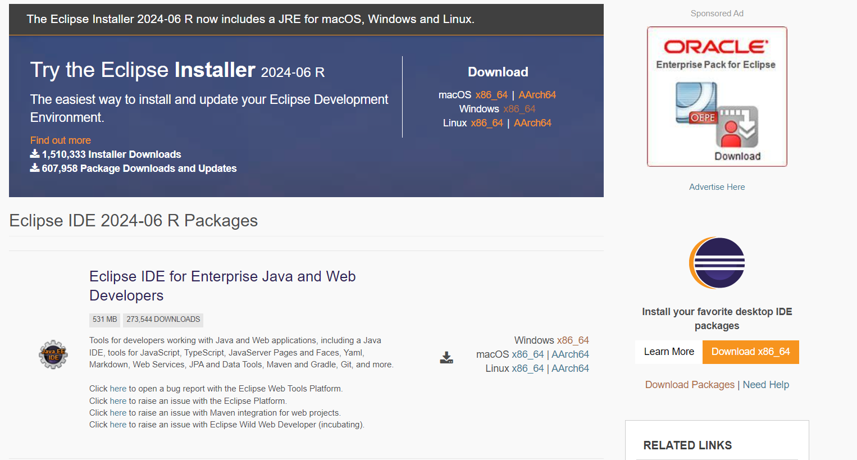Viewport: 857px width, 460px height.
Task: Download installer for Linux AArch64
Action: click(x=532, y=123)
